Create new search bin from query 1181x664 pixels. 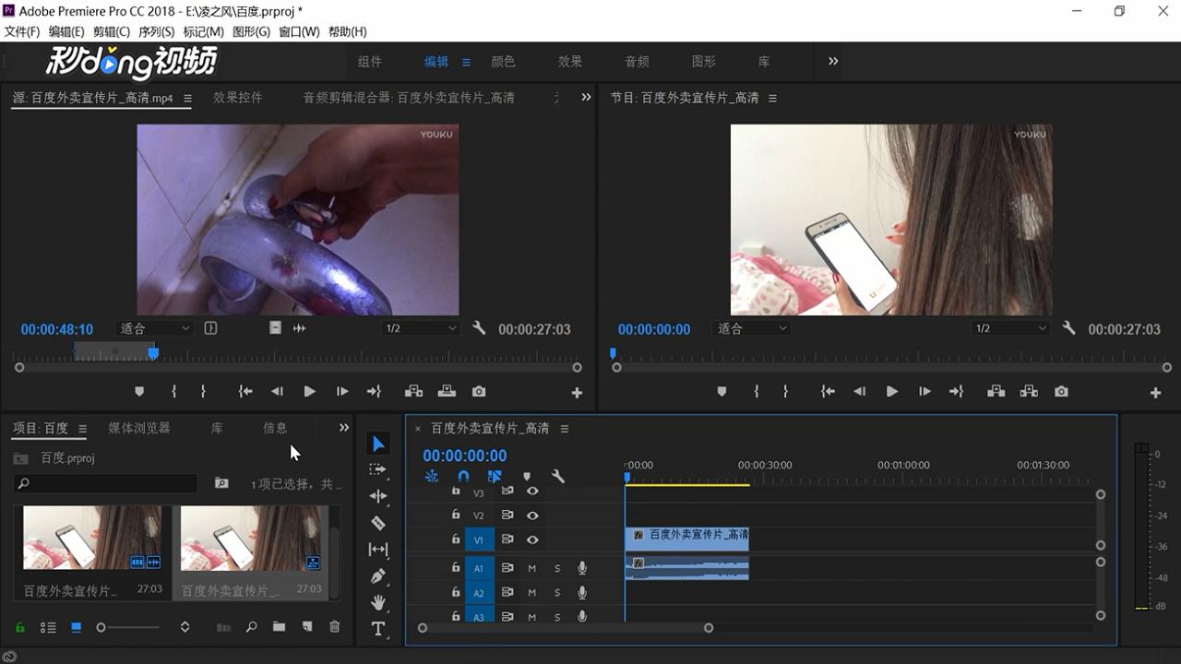pyautogui.click(x=221, y=483)
